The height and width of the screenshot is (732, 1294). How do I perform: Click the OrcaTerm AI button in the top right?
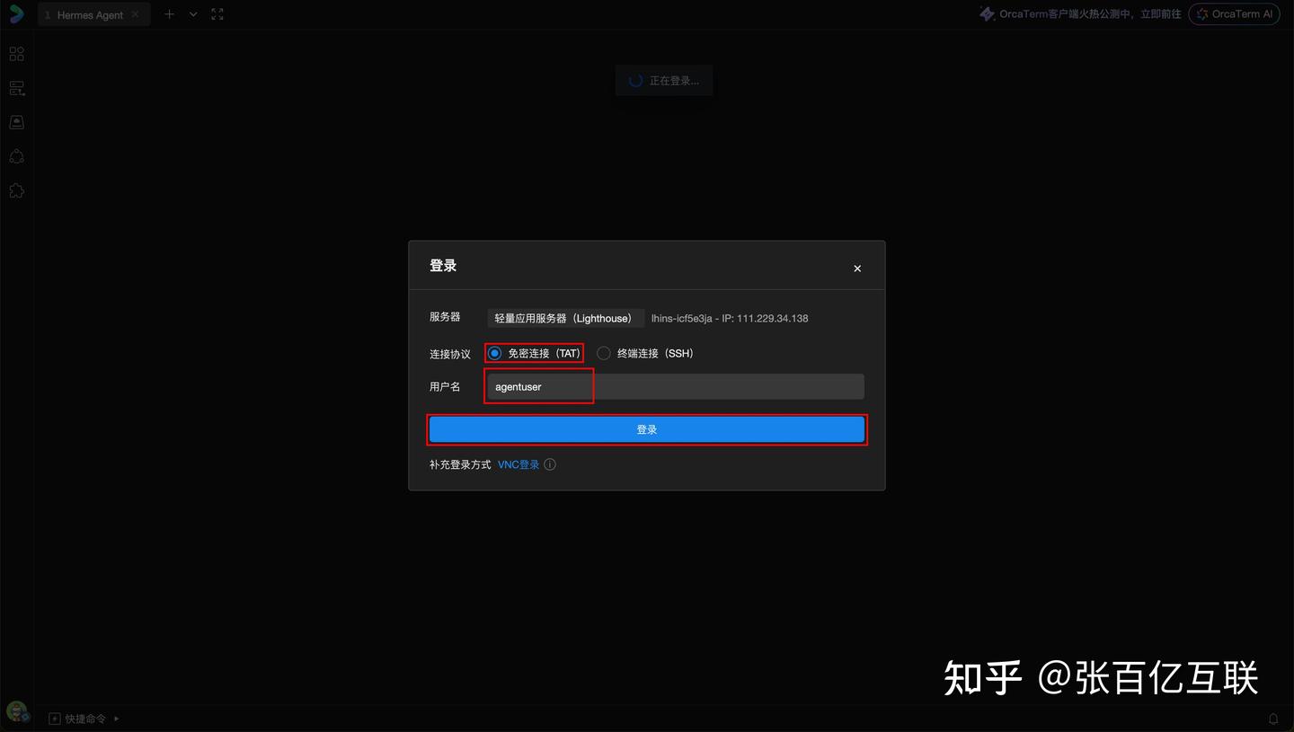pos(1234,13)
